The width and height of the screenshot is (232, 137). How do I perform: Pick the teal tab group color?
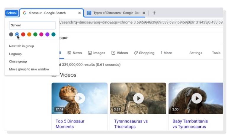click(x=53, y=35)
